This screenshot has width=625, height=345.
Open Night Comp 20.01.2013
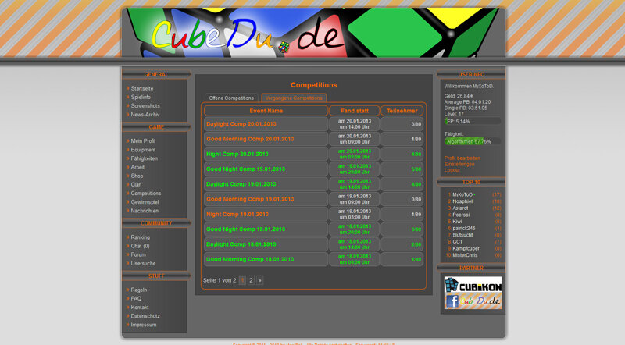pos(237,155)
